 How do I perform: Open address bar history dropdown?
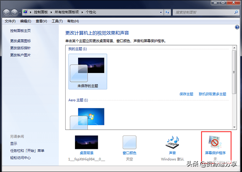[161, 12]
